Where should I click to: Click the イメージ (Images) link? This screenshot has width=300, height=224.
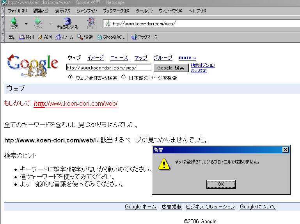coord(96,58)
